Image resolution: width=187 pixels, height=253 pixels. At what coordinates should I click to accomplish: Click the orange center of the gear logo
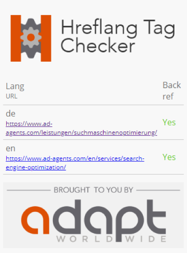(31, 37)
